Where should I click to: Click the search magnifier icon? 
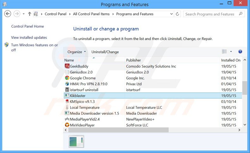pyautogui.click(x=241, y=14)
